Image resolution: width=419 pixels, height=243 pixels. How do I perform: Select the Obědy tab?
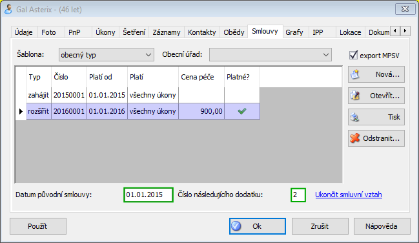point(234,32)
